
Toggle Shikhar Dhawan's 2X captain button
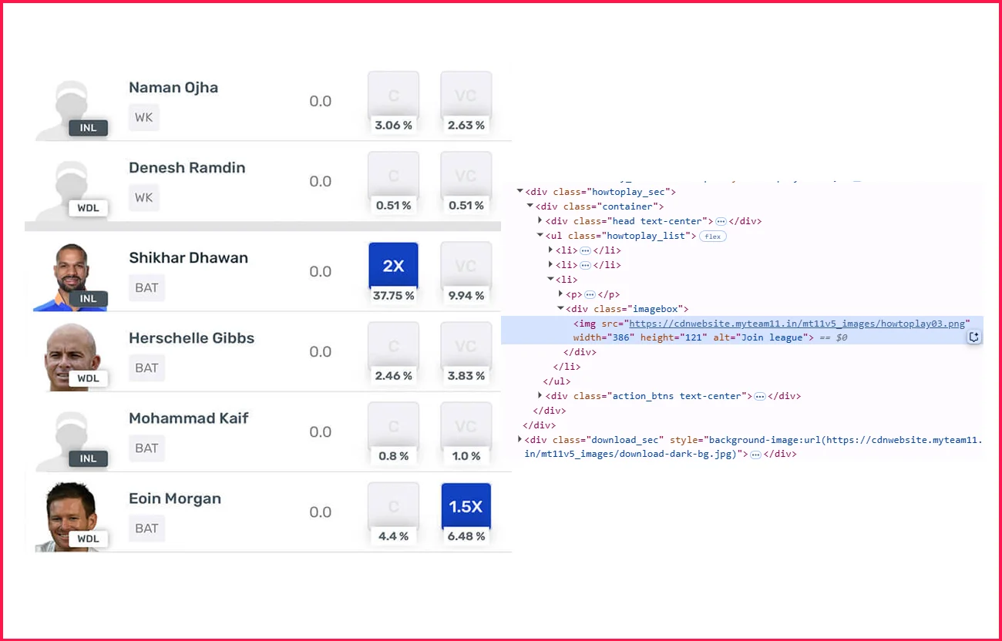[x=393, y=266]
